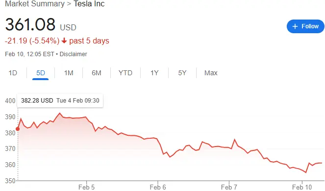Show the 1Y range chart
This screenshot has width=325, height=191.
pos(154,73)
